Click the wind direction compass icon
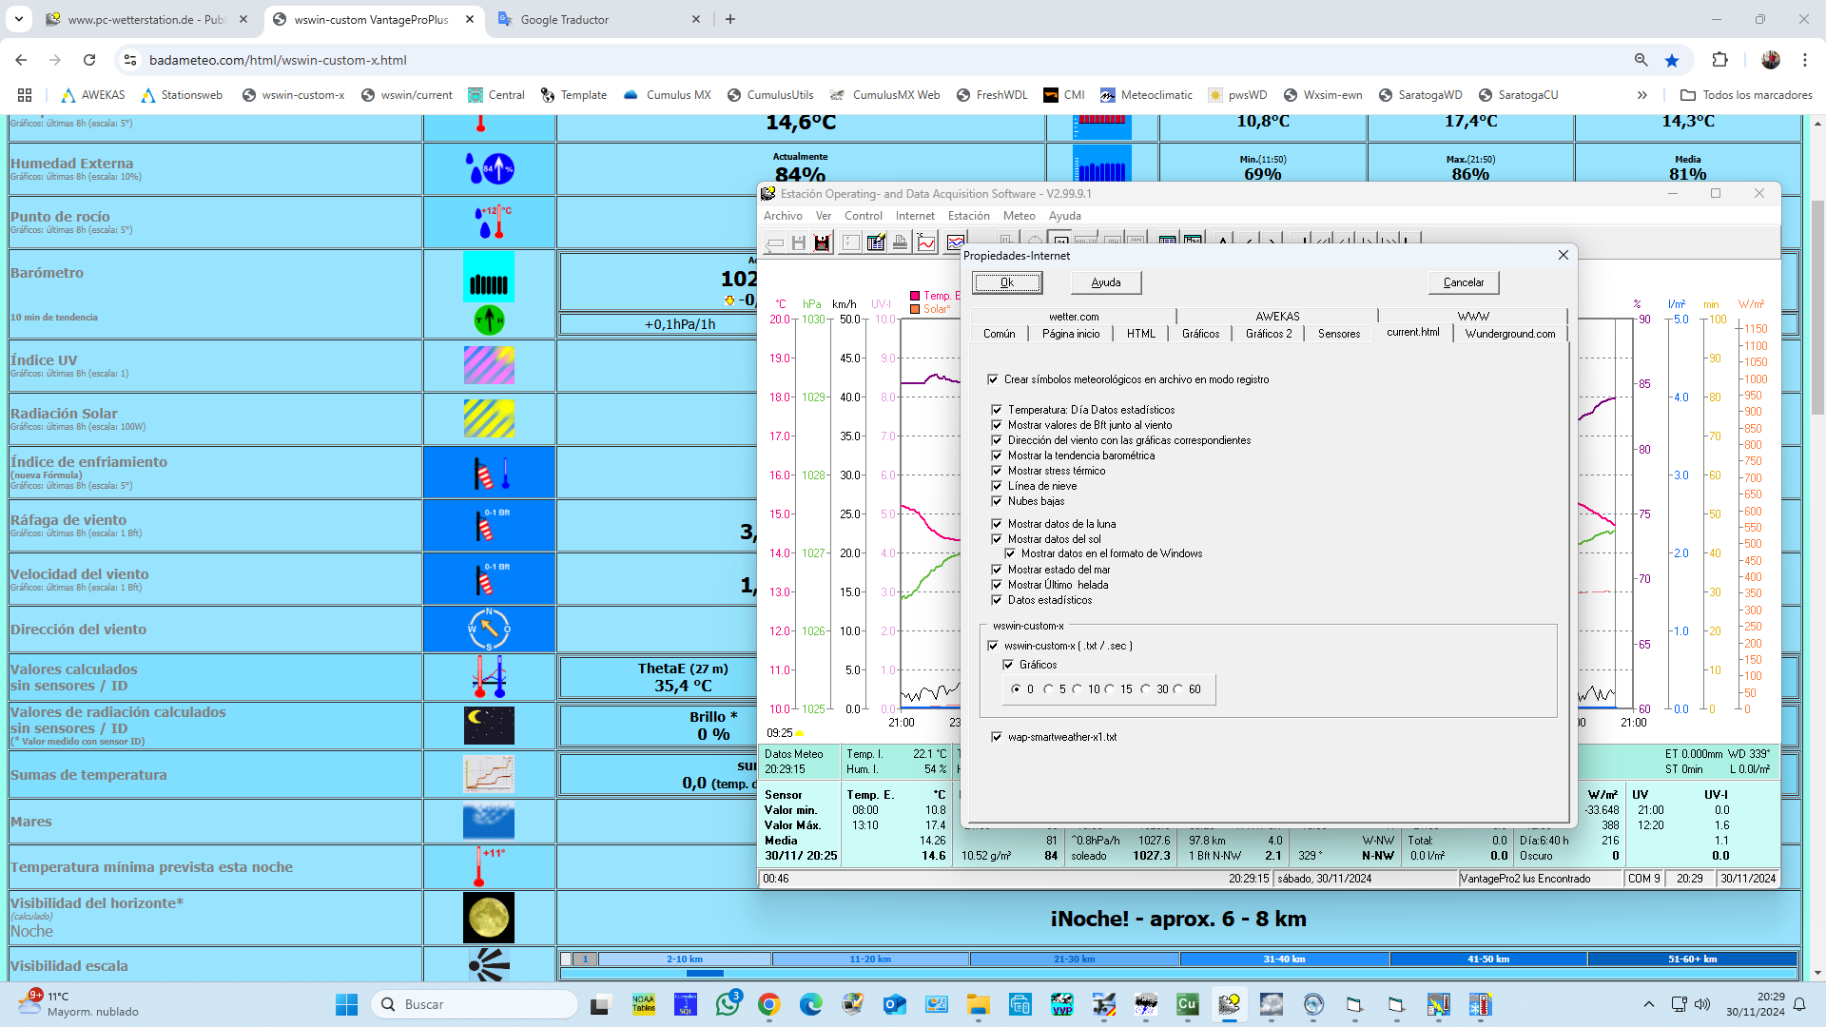The width and height of the screenshot is (1826, 1027). point(489,629)
